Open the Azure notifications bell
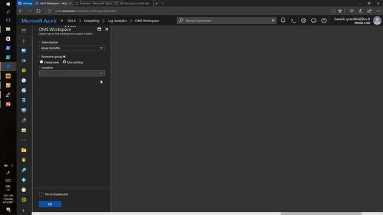383x215 pixels. 283,20
